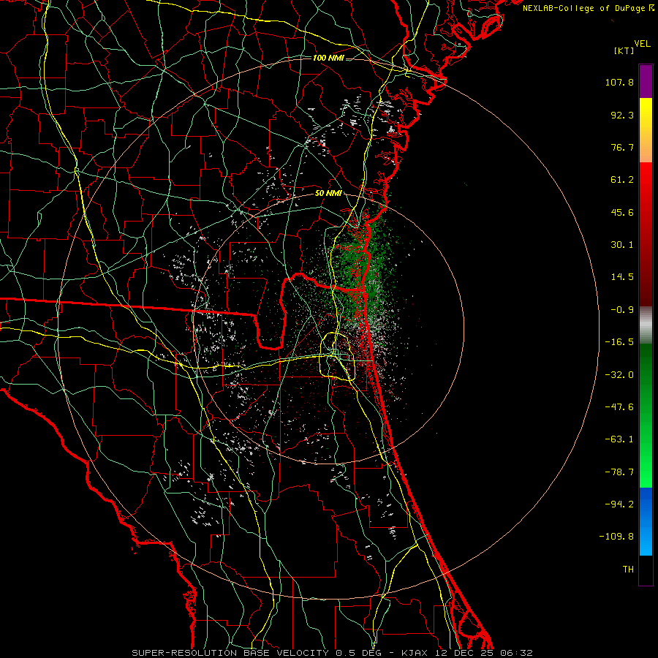Screen dimensions: 658x658
Task: Pick the gray zero-velocity segment of the scale
Action: 646,325
